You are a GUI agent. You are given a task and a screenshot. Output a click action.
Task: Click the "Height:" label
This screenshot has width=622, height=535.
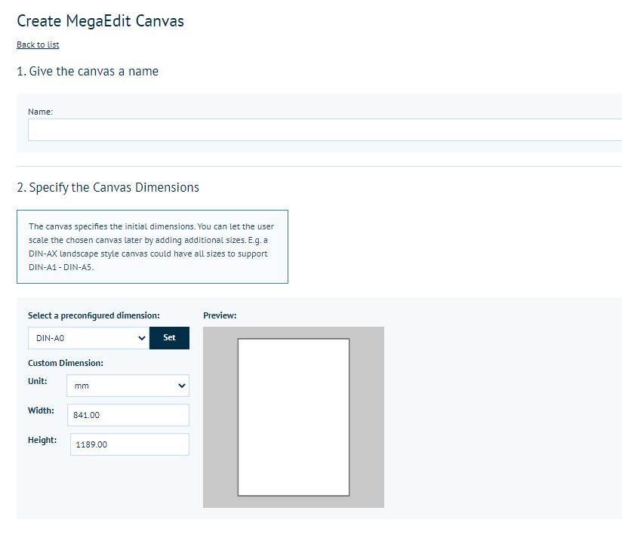coord(42,440)
